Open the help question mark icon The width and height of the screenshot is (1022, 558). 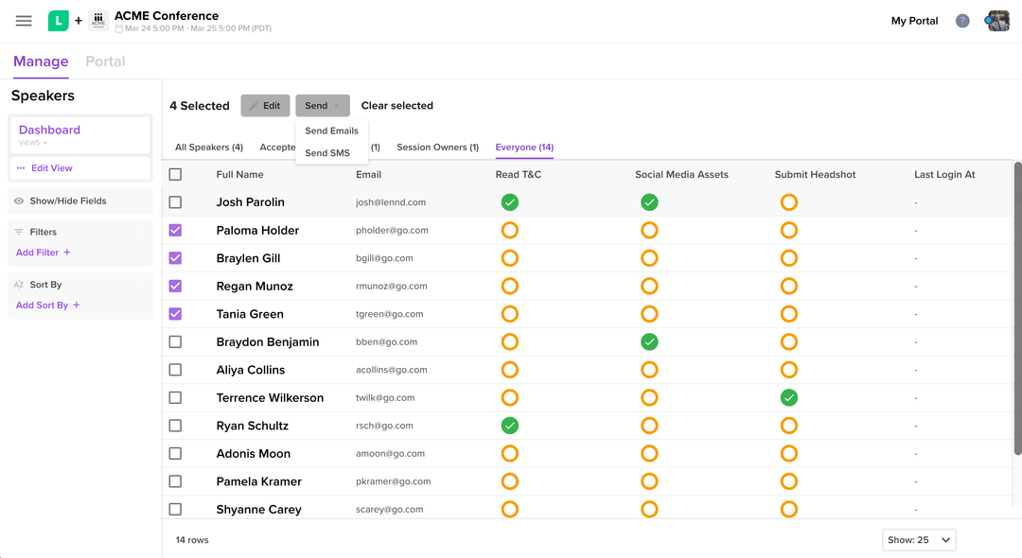[x=962, y=20]
